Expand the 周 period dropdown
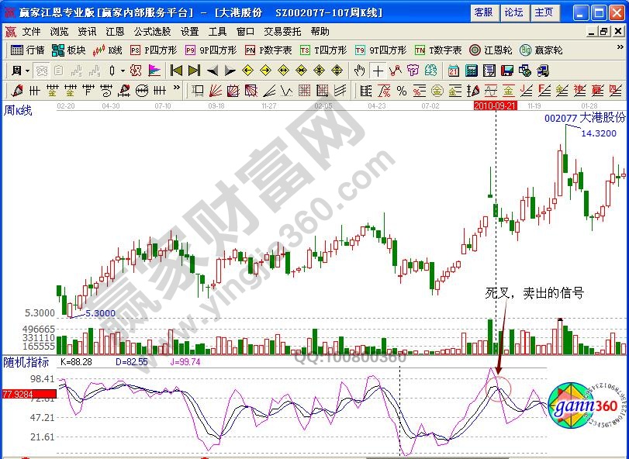This screenshot has height=459, width=629. (21, 70)
